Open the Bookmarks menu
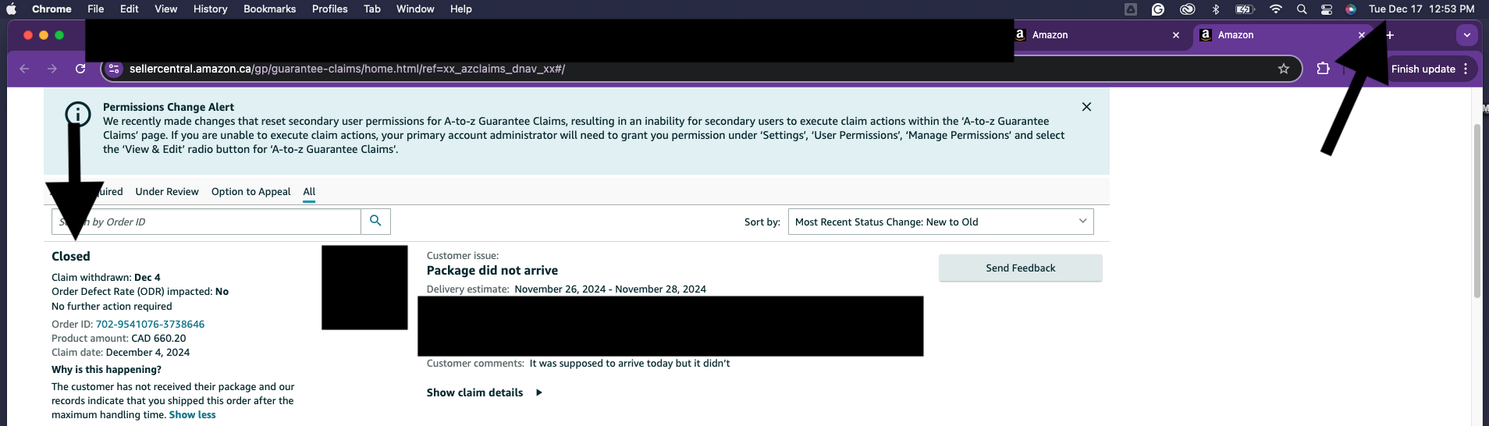Screen dimensions: 1489x426 tap(269, 9)
